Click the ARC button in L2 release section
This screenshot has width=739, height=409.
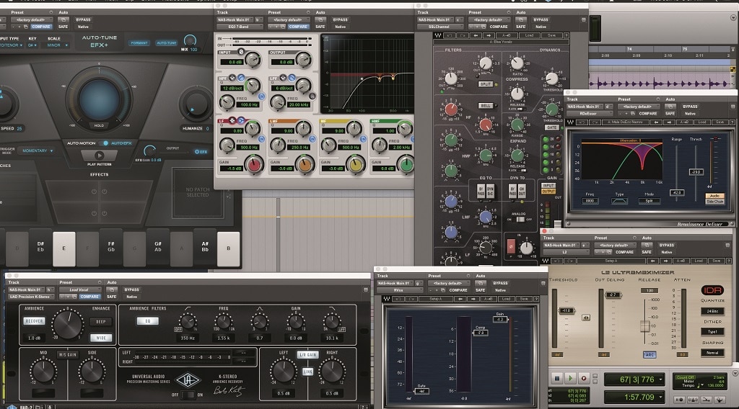pyautogui.click(x=650, y=355)
